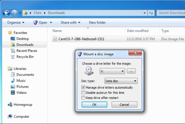Screen dimensions: 185x124
Task: Open the Organize menu
Action: click(x=16, y=22)
